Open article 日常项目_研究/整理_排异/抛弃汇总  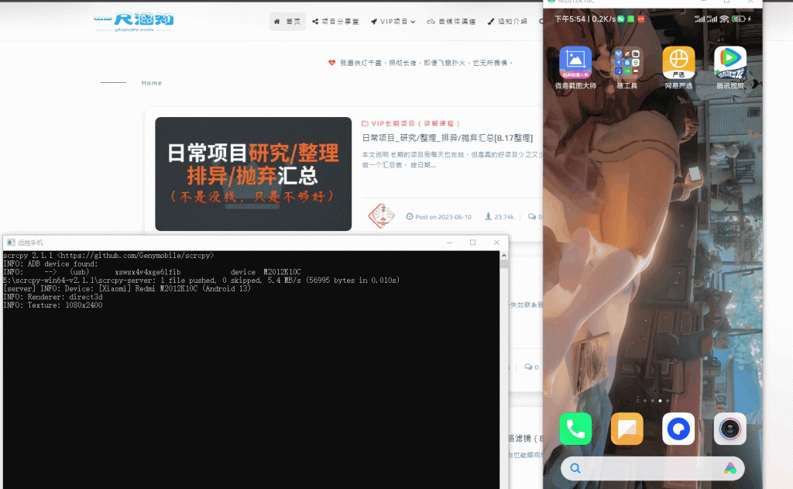point(445,137)
